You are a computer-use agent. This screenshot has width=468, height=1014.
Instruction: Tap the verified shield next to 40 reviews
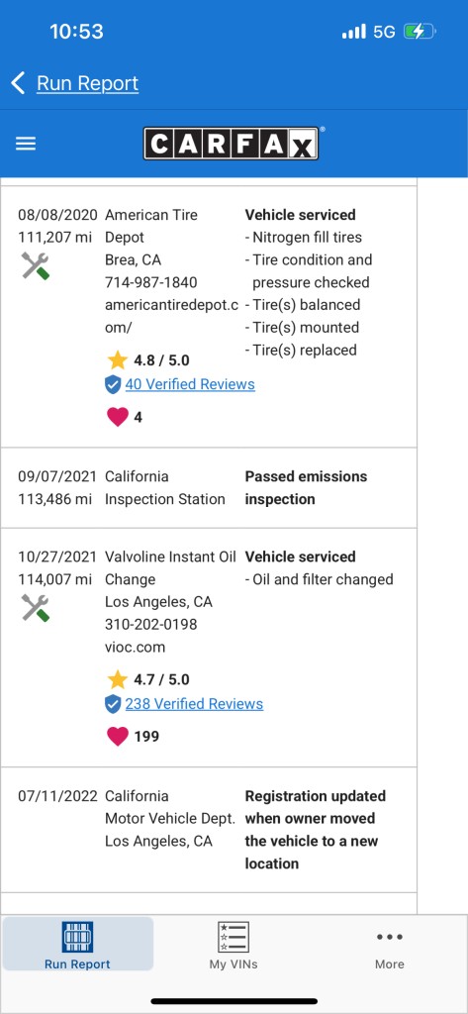(113, 385)
